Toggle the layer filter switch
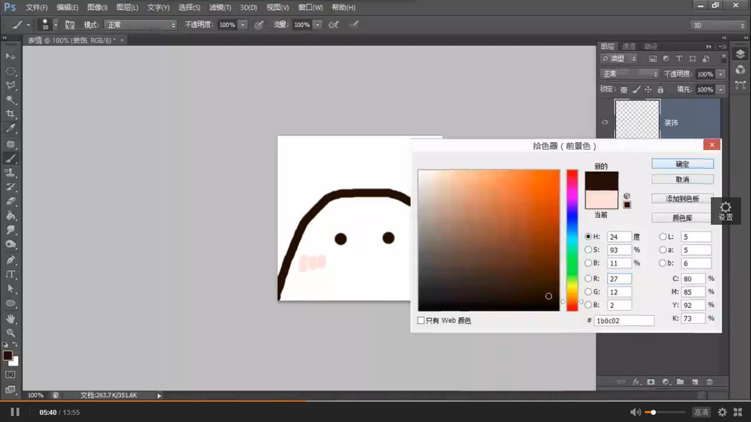The height and width of the screenshot is (422, 751). (x=724, y=58)
